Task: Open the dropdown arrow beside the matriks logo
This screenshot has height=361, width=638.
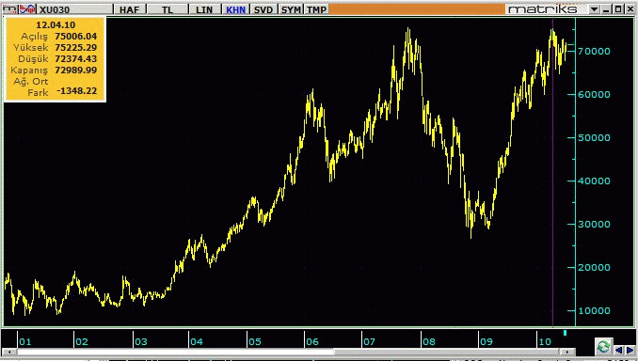Action: pos(594,9)
